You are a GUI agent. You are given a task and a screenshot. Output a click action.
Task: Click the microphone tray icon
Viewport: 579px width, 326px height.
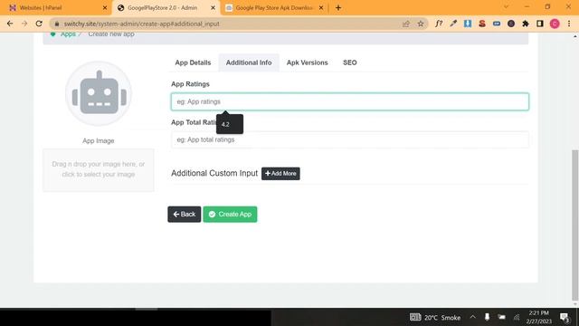[x=487, y=317]
